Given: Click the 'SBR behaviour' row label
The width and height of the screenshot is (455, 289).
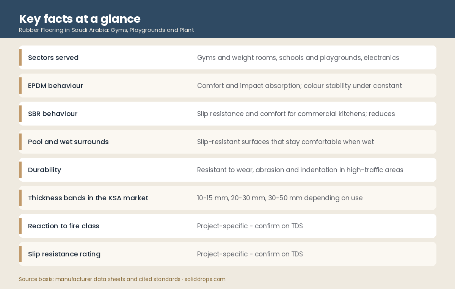Looking at the screenshot, I should point(53,114).
